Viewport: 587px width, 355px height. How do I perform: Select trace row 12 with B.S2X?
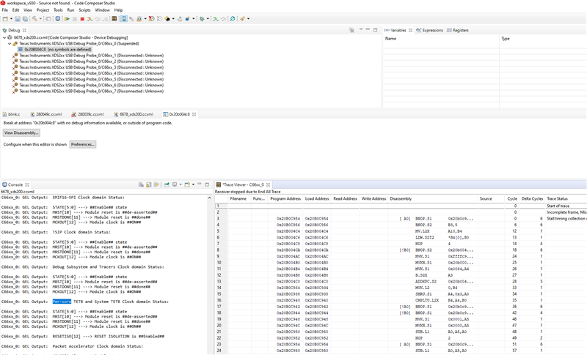[x=401, y=275]
